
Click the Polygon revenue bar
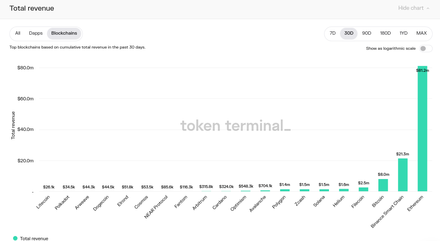point(285,190)
